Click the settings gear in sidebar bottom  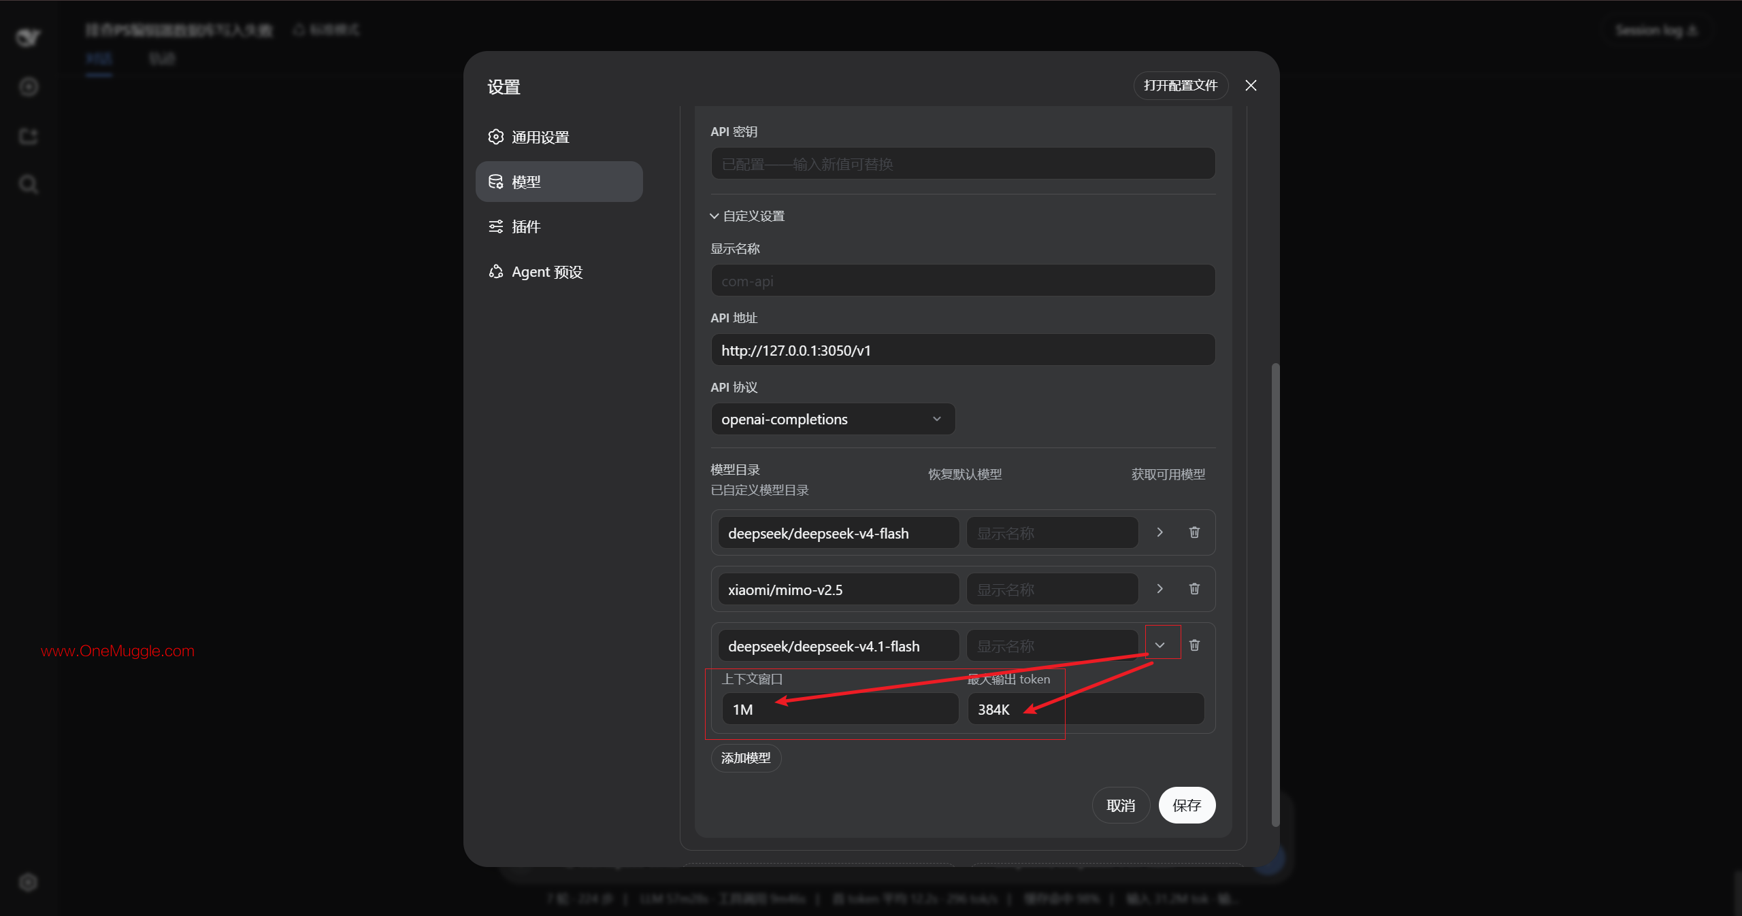28,882
